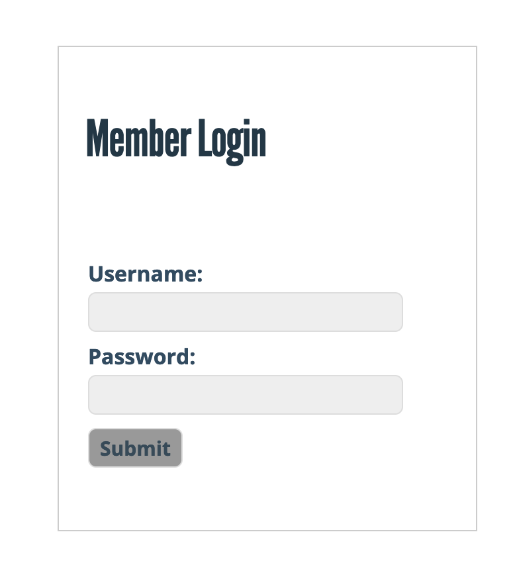Activate the second gray input field
515x579 pixels.
[245, 395]
